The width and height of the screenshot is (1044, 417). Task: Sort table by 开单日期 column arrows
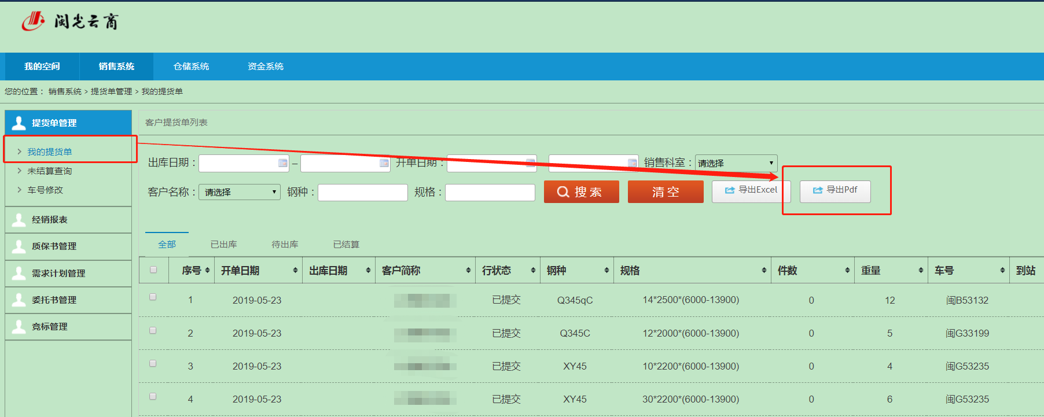tap(295, 271)
